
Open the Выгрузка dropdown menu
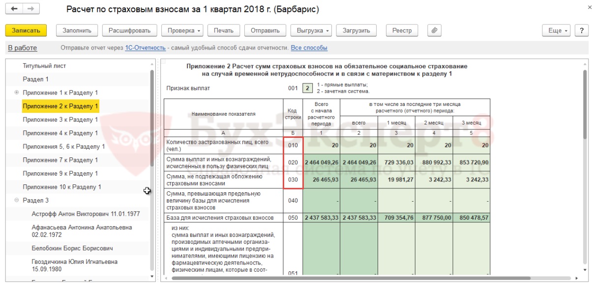311,30
